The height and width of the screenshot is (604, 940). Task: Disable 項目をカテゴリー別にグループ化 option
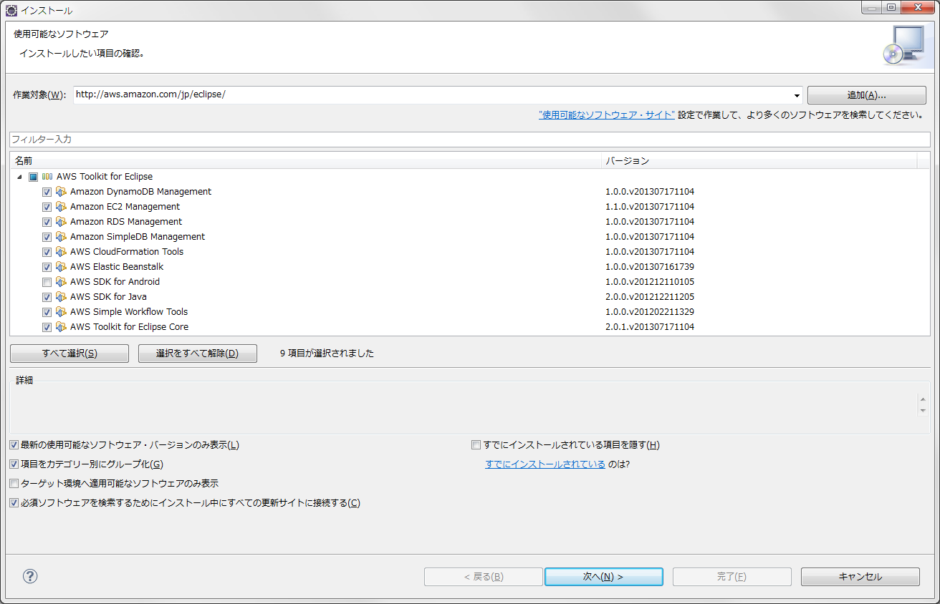14,464
